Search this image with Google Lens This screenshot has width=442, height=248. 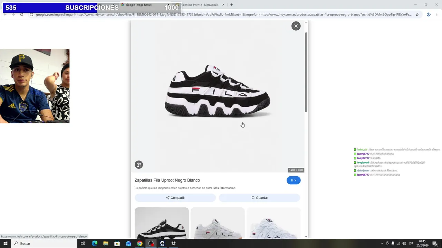[139, 165]
